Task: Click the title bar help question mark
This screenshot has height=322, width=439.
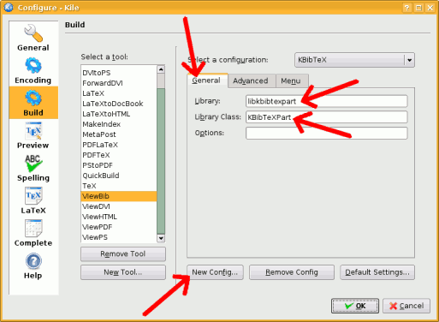Action: pyautogui.click(x=407, y=8)
